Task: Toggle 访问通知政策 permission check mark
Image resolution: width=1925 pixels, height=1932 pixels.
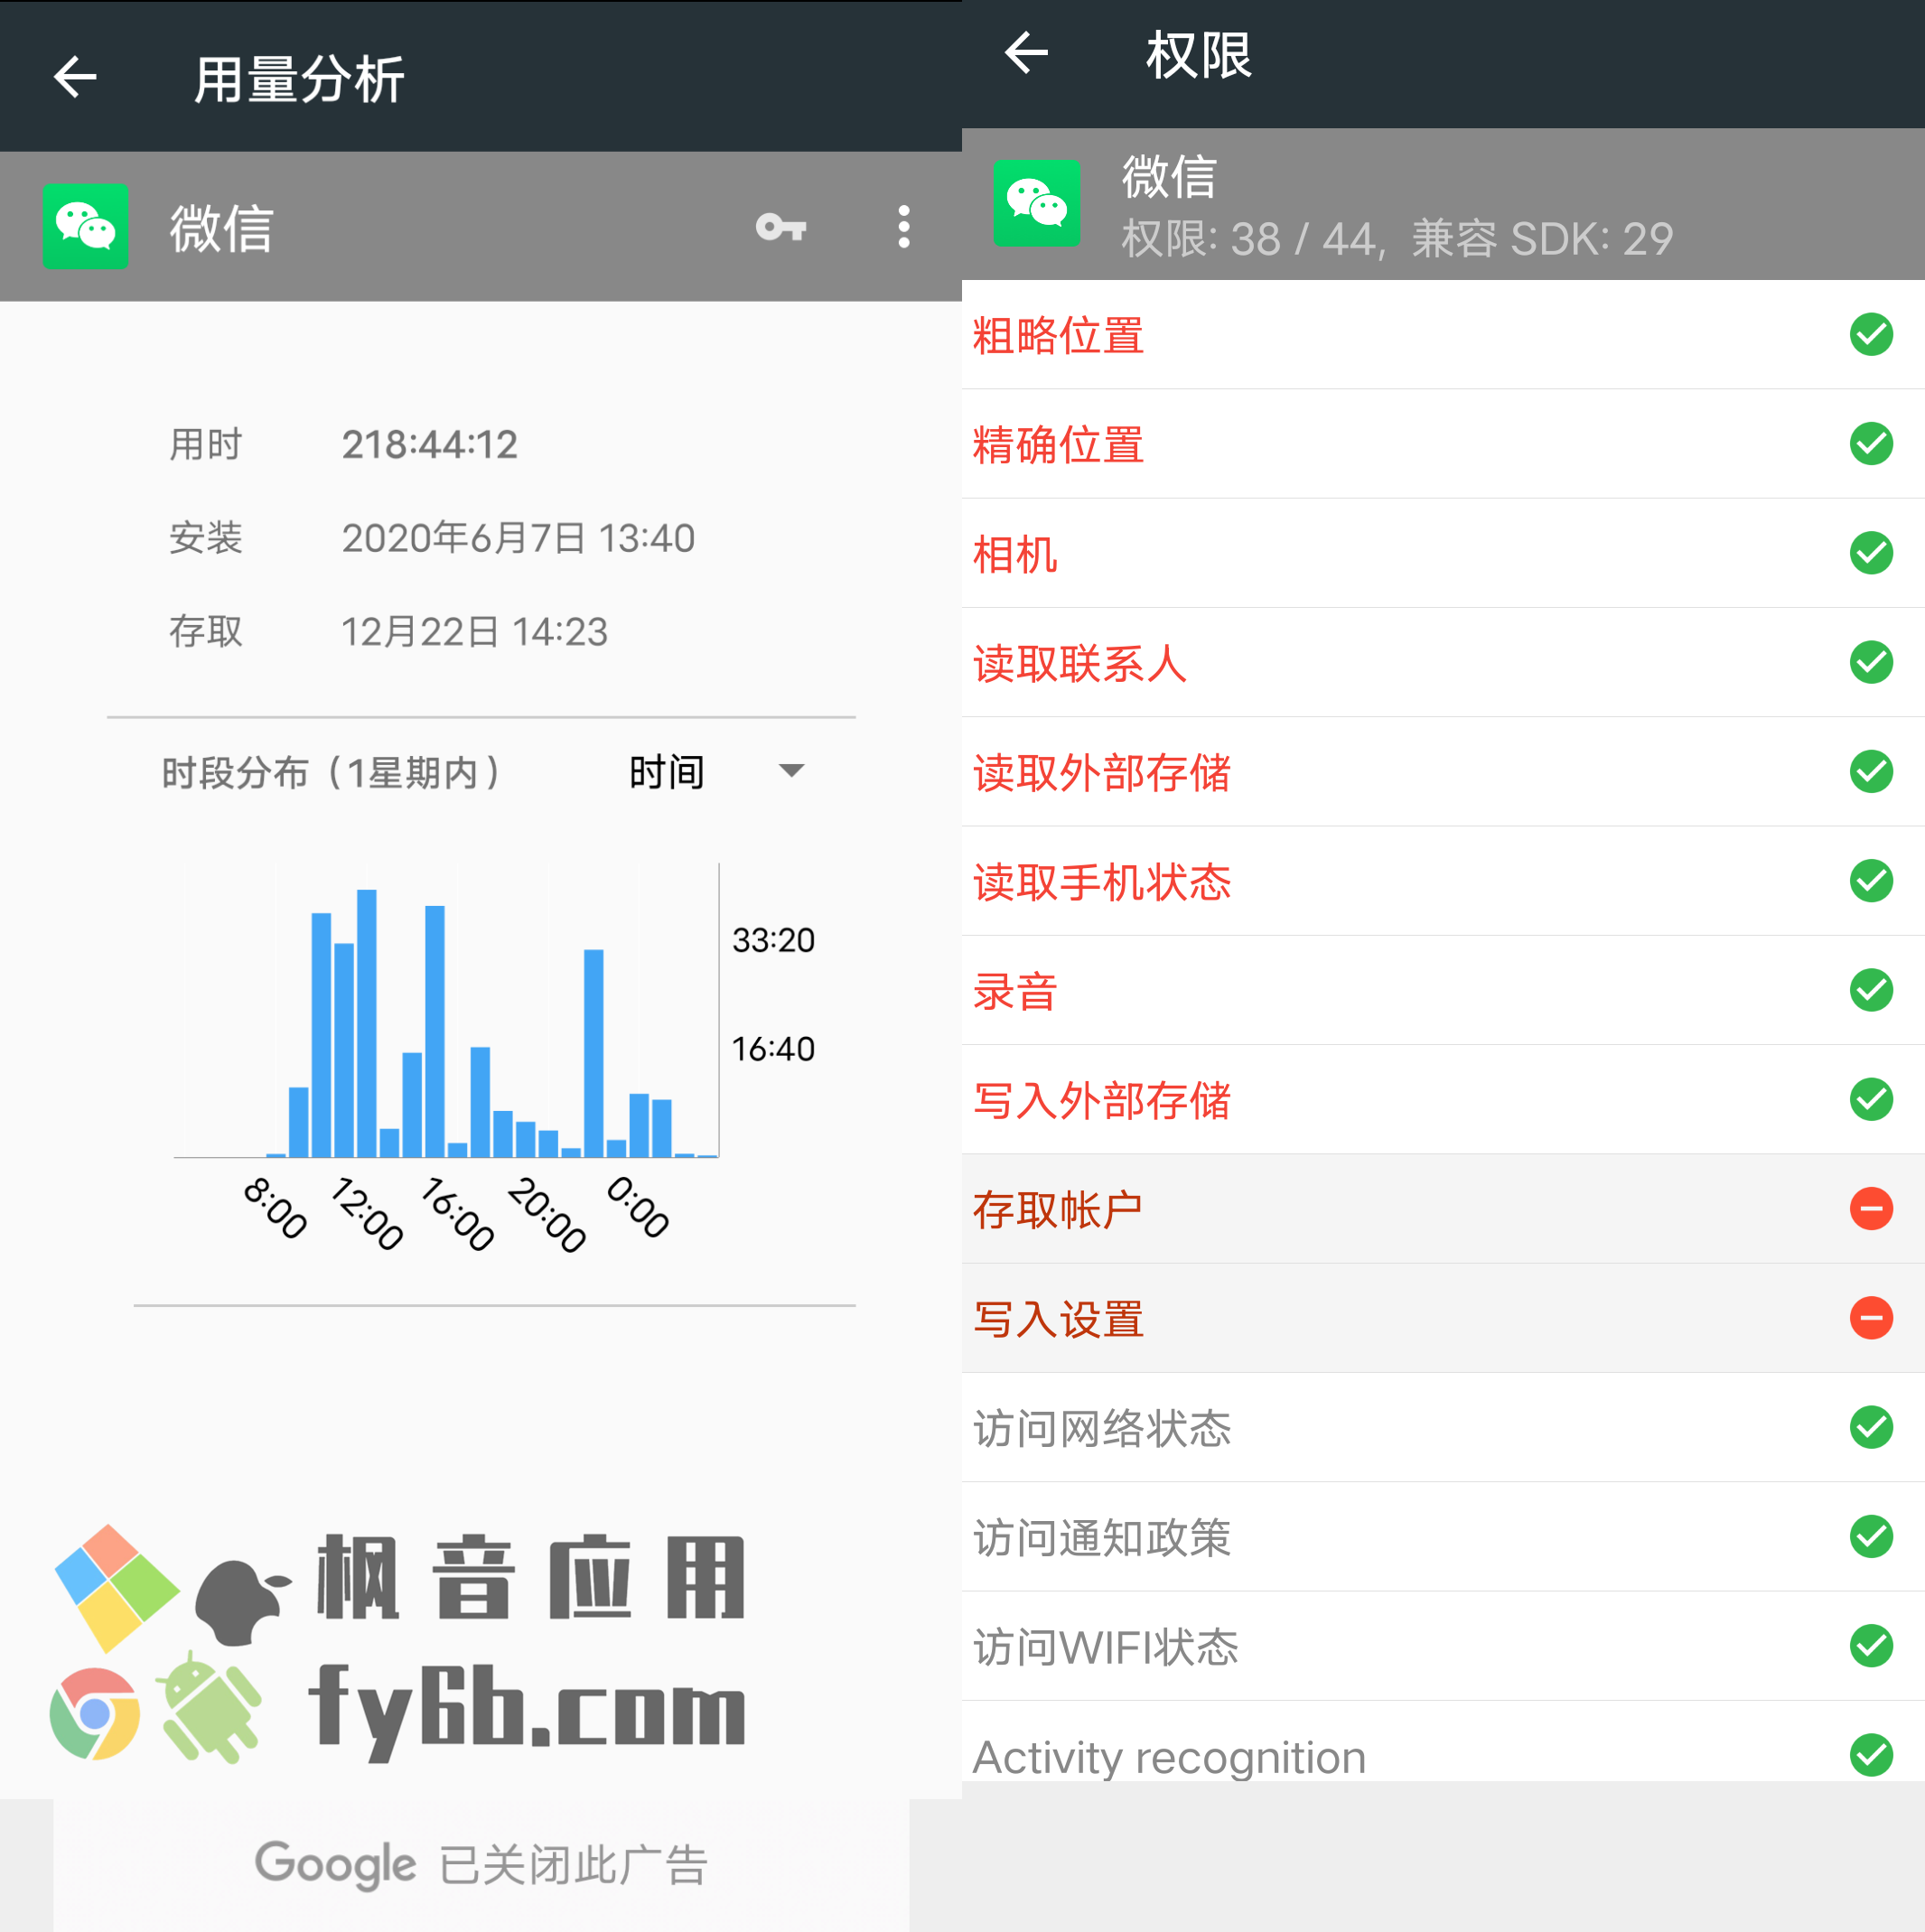Action: pos(1871,1536)
